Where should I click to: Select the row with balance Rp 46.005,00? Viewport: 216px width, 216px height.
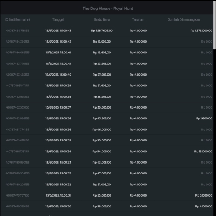click(x=106, y=130)
